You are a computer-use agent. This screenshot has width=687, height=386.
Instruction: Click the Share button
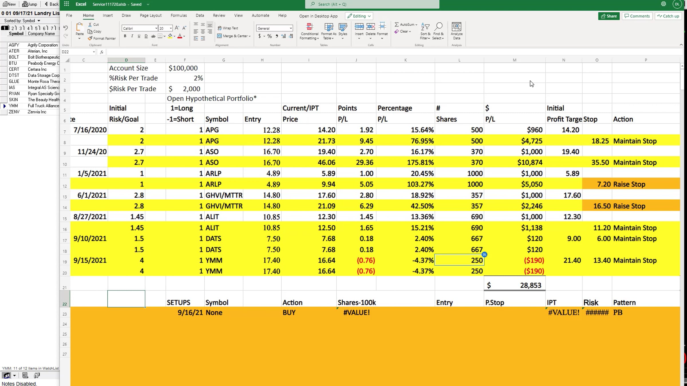pyautogui.click(x=609, y=16)
